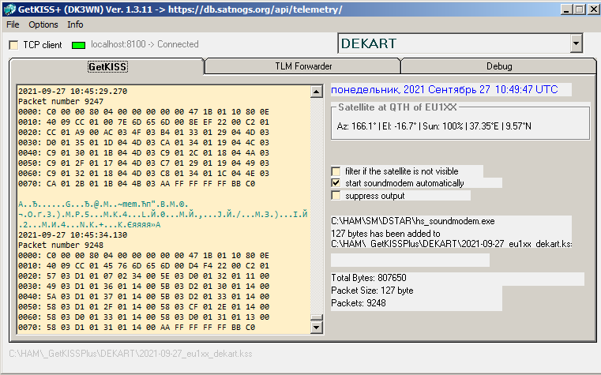601x375 pixels.
Task: Click scroll up arrow in packet log
Action: [x=316, y=92]
